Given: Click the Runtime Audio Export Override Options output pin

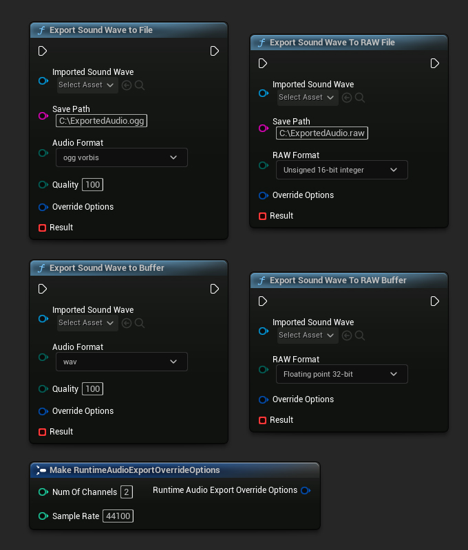Looking at the screenshot, I should pos(306,490).
